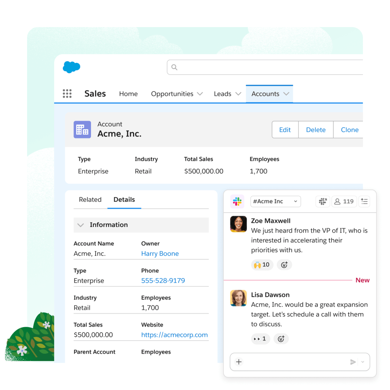390x390 pixels.
Task: Click into the global search field
Action: click(x=265, y=67)
